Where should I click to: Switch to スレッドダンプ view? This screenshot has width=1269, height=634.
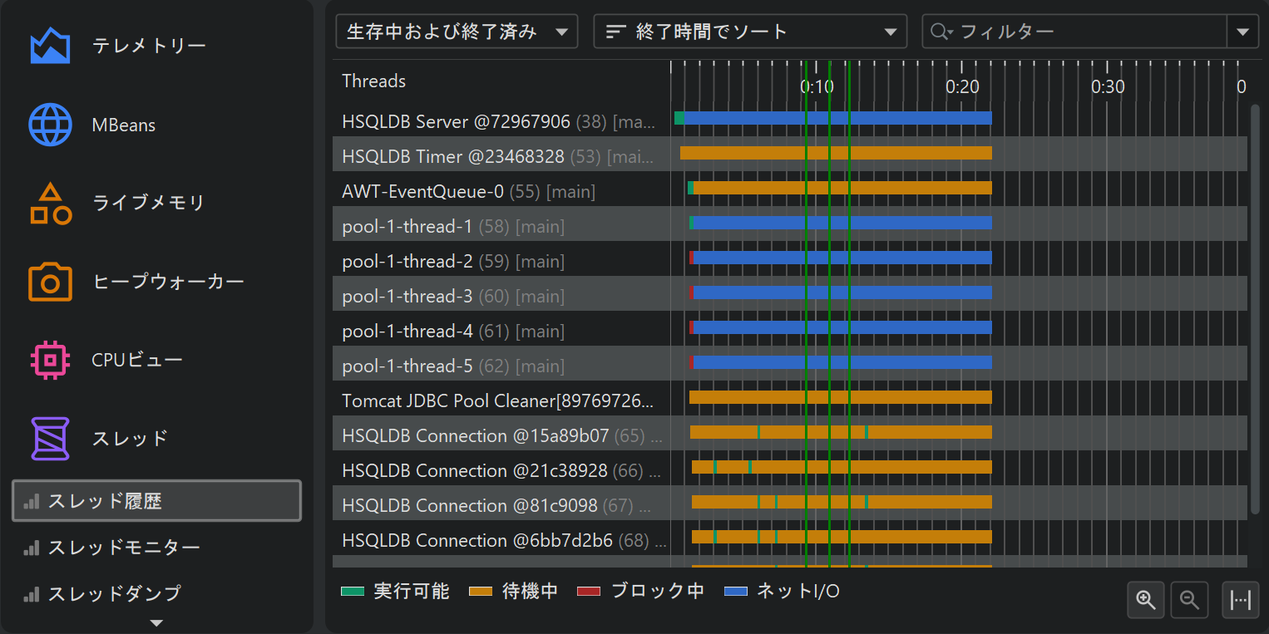point(114,593)
